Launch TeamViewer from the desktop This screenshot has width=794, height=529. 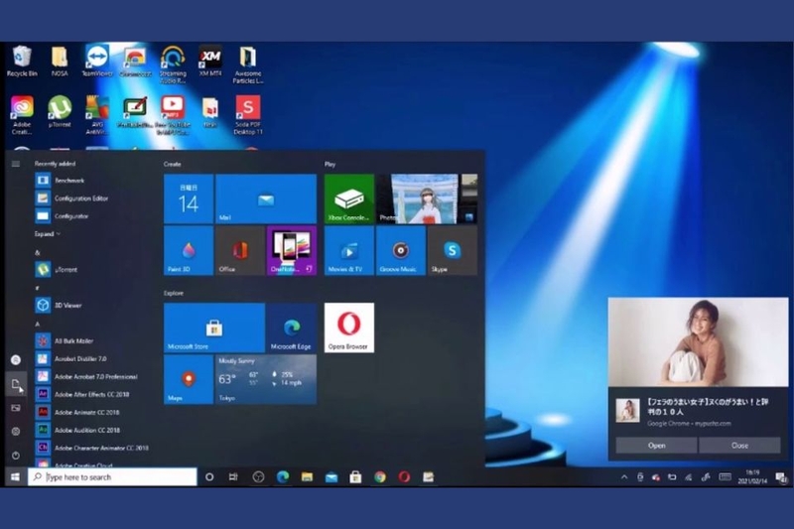click(x=96, y=61)
